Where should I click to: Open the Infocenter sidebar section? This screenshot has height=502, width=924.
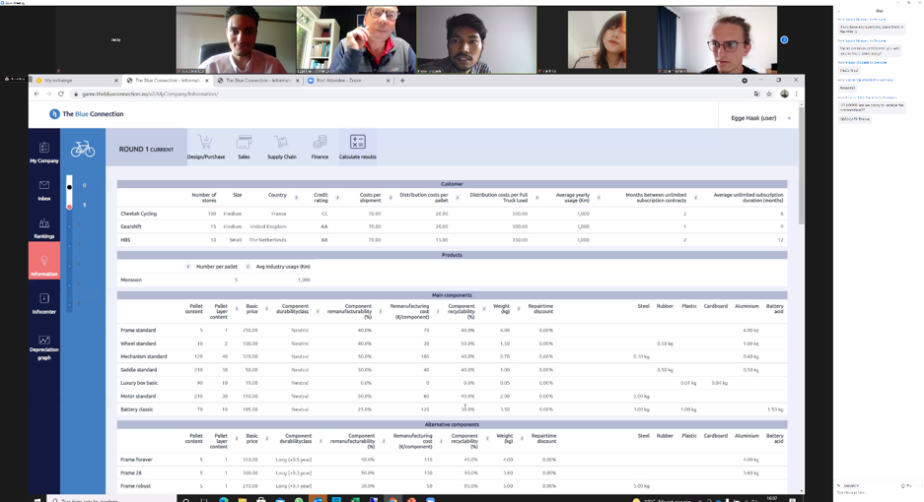(44, 304)
